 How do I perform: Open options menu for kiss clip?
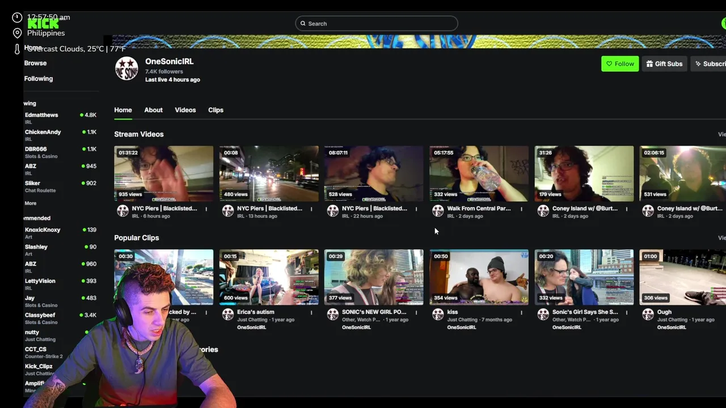click(x=521, y=313)
